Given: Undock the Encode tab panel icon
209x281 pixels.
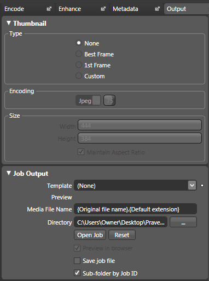Looking at the screenshot, I should [x=49, y=9].
